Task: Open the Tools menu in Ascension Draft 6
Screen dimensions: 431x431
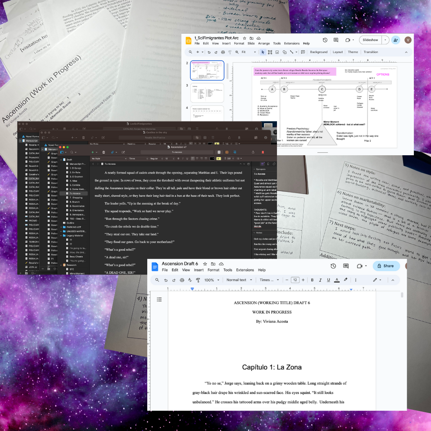Action: click(x=227, y=270)
